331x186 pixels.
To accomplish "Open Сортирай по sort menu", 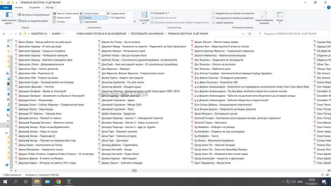I will pos(144,18).
